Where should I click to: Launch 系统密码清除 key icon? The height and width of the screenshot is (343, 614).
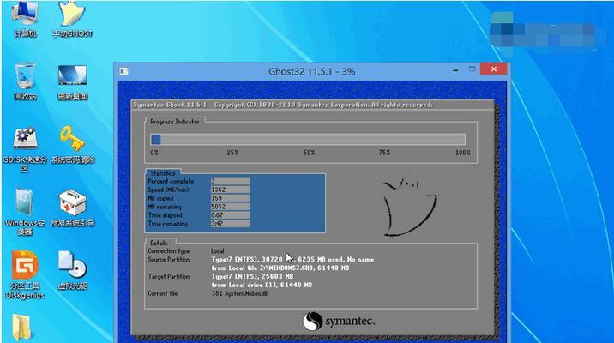pyautogui.click(x=73, y=144)
